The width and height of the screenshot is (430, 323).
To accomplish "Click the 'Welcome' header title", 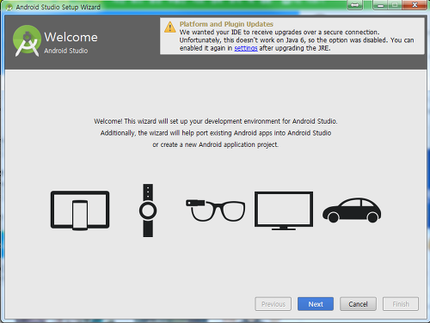I will pos(71,37).
